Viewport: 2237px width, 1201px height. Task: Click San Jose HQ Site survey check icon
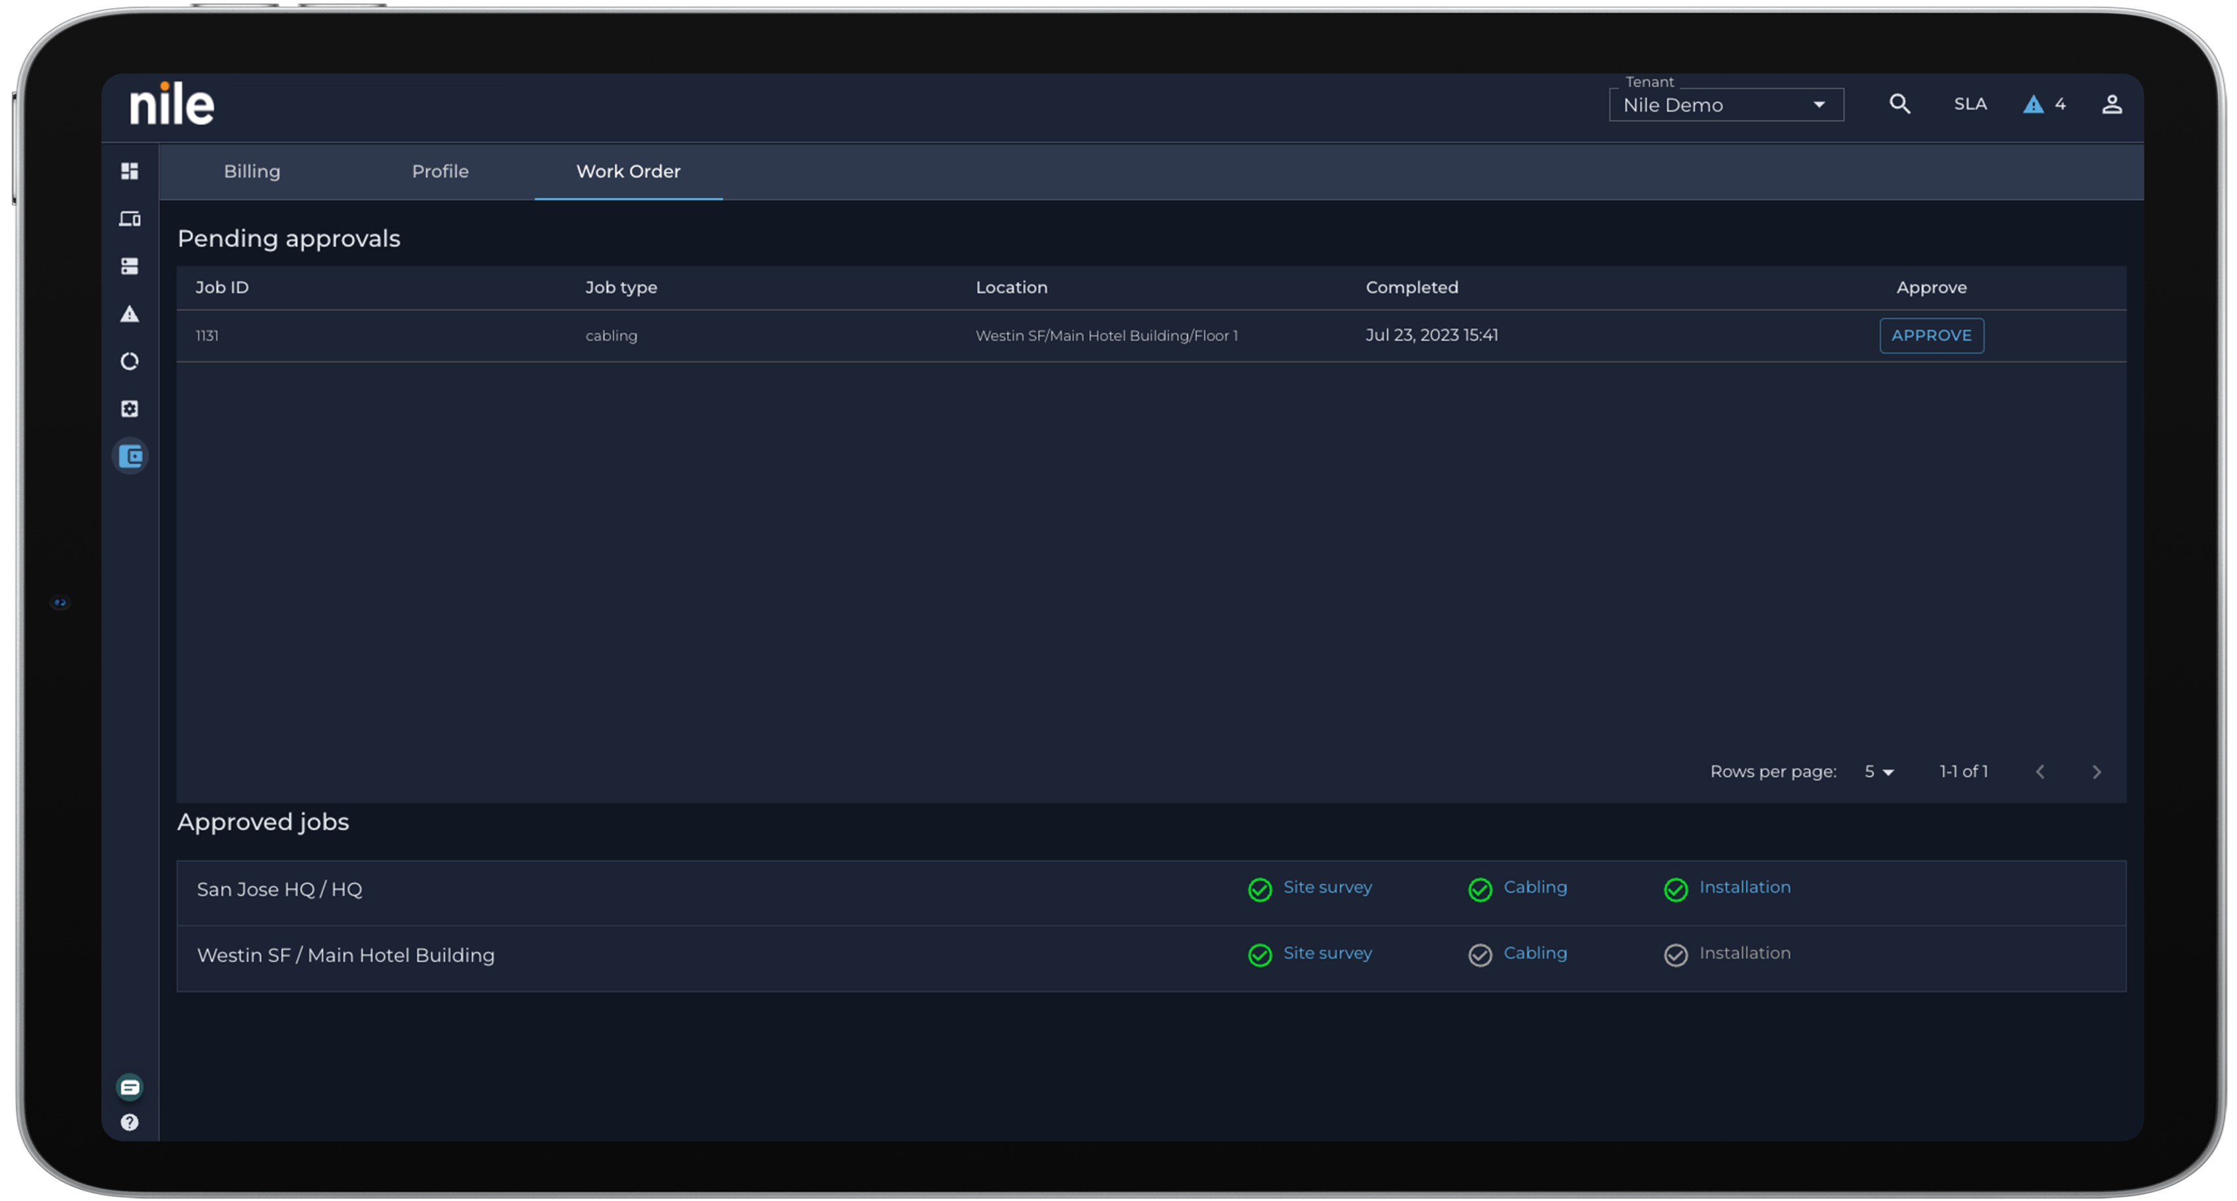click(1260, 889)
